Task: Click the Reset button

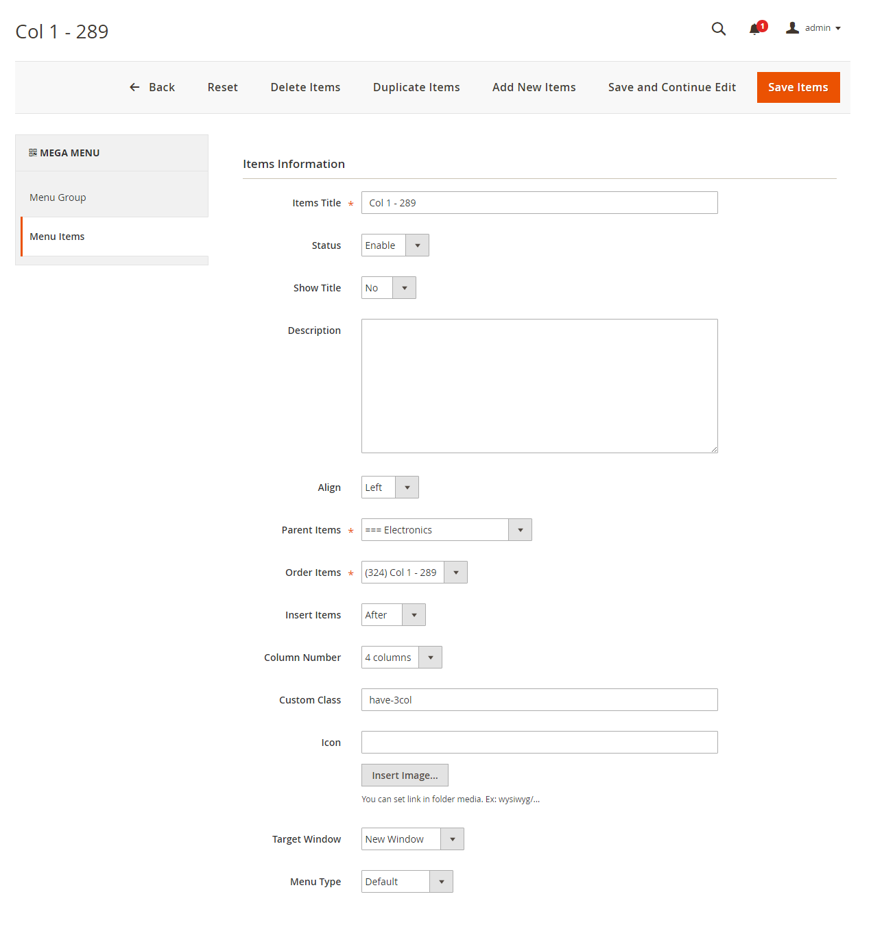Action: pyautogui.click(x=223, y=87)
